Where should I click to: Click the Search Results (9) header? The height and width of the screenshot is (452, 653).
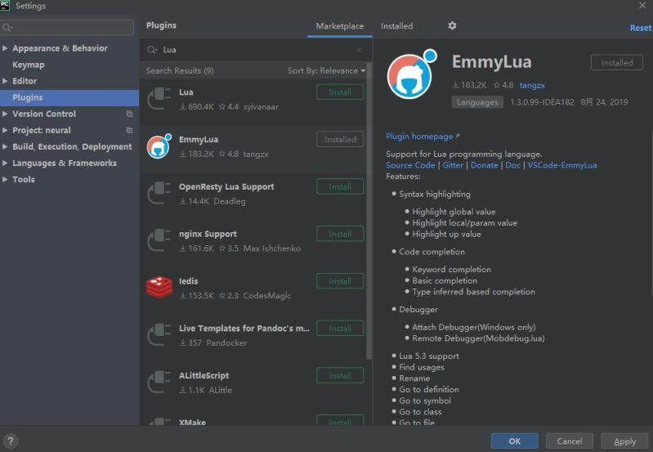[180, 71]
